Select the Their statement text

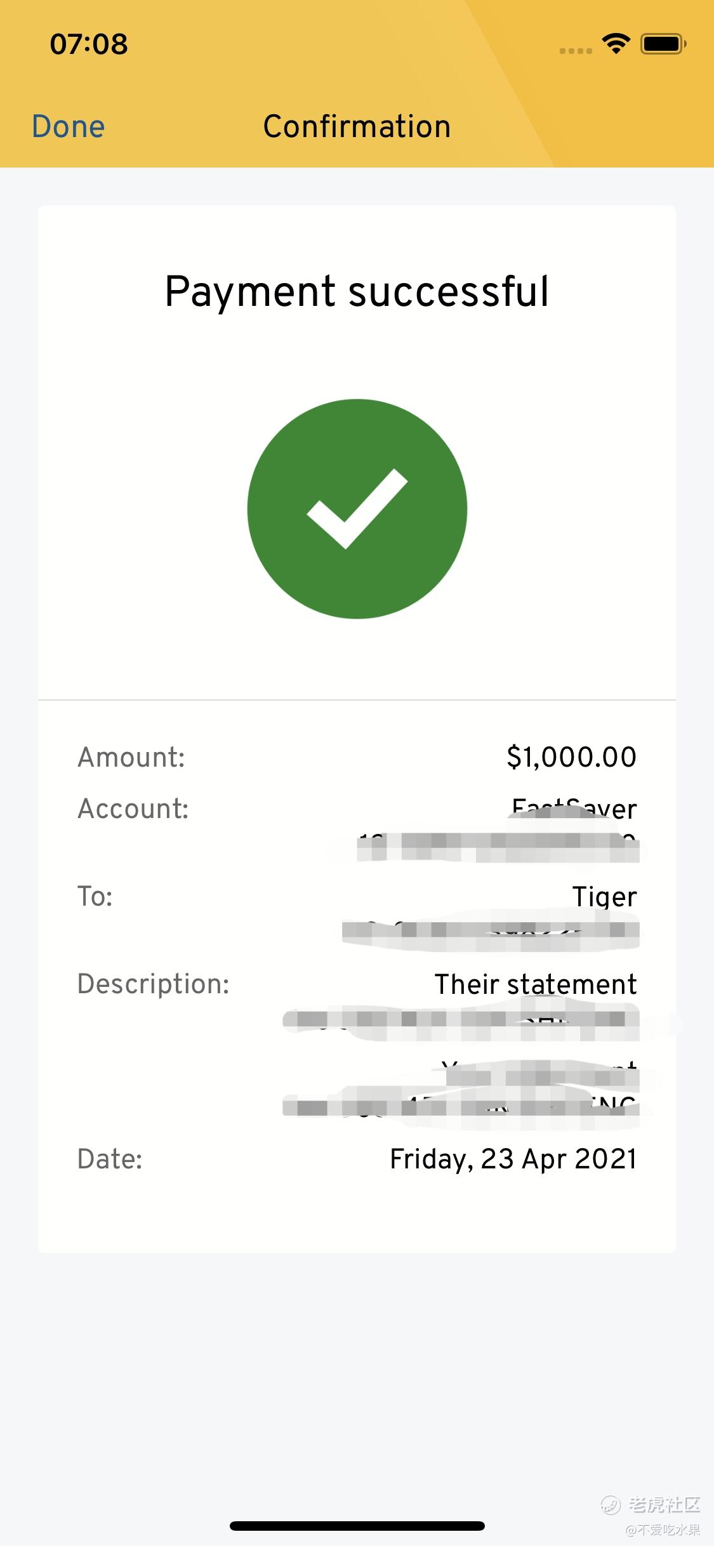tap(536, 984)
